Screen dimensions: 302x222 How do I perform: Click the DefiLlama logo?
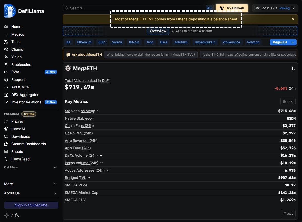pos(24,11)
